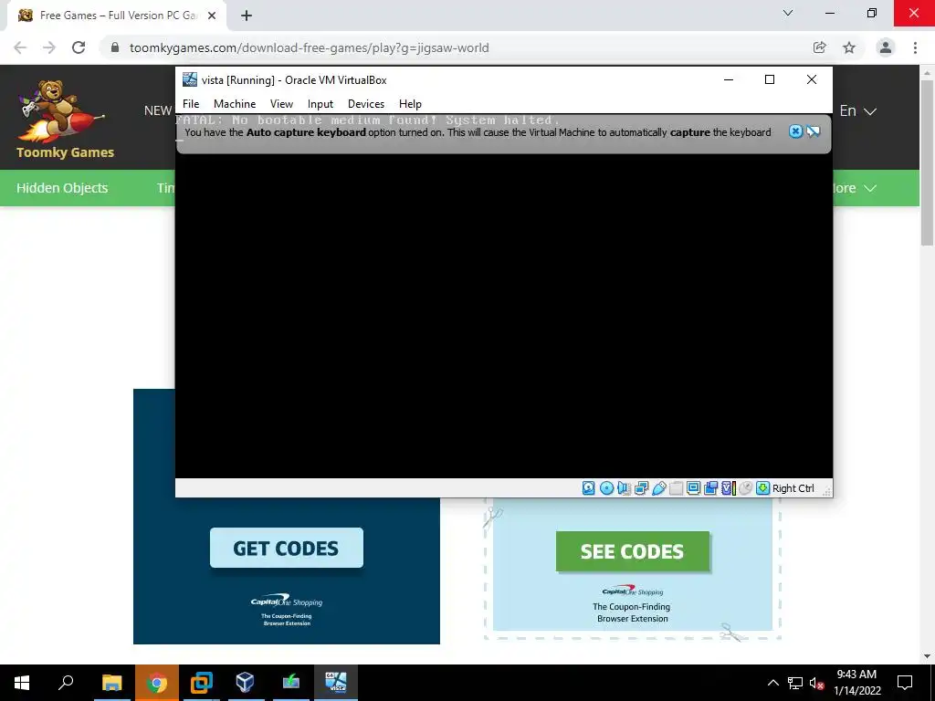The width and height of the screenshot is (935, 701).
Task: Open the Chrome three-dot menu
Action: click(x=915, y=47)
